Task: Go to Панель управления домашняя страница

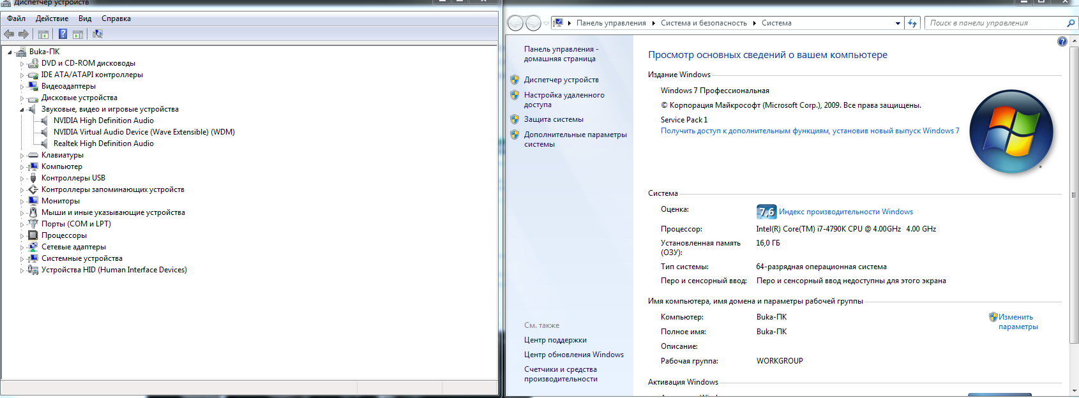Action: tap(561, 54)
